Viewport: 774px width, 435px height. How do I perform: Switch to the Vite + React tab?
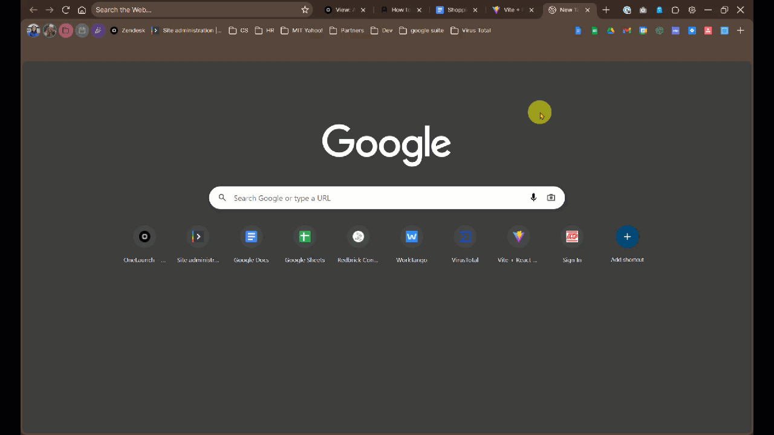[x=513, y=10]
